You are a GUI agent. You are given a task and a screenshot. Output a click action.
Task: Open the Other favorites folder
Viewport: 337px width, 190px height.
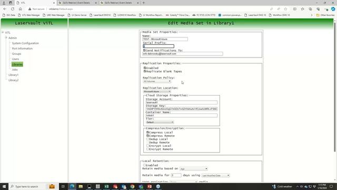325,15
